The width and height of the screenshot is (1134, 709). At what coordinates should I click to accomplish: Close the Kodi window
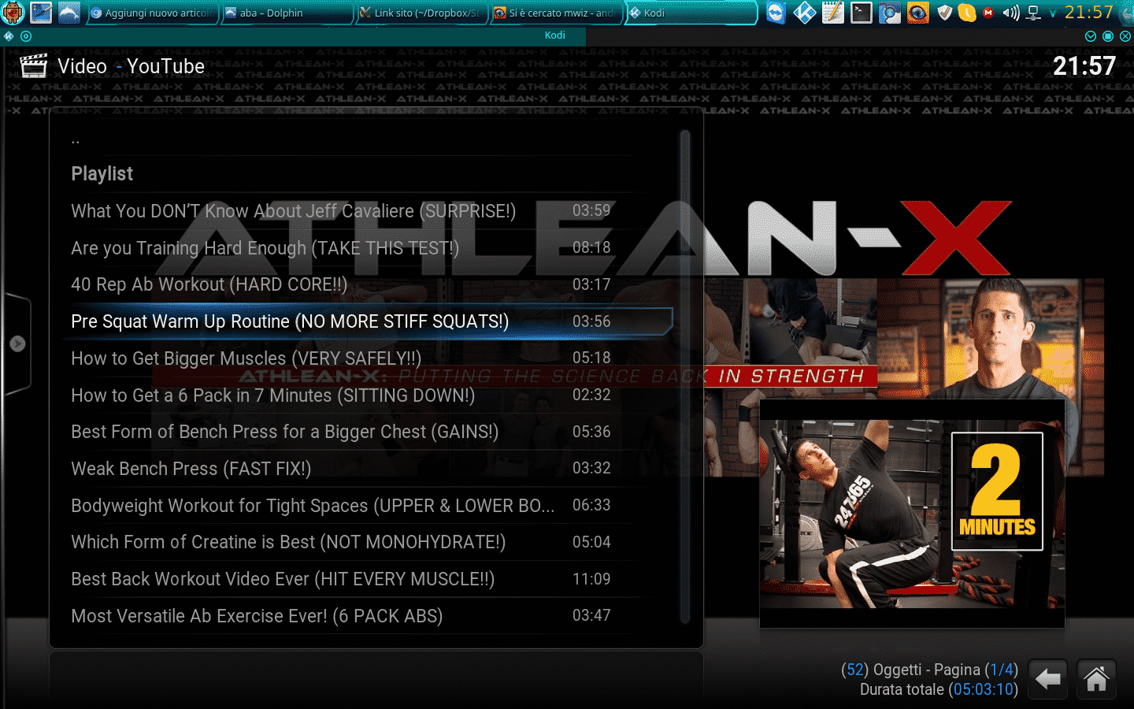[1125, 36]
